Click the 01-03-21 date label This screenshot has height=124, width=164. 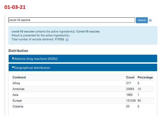coord(15,7)
